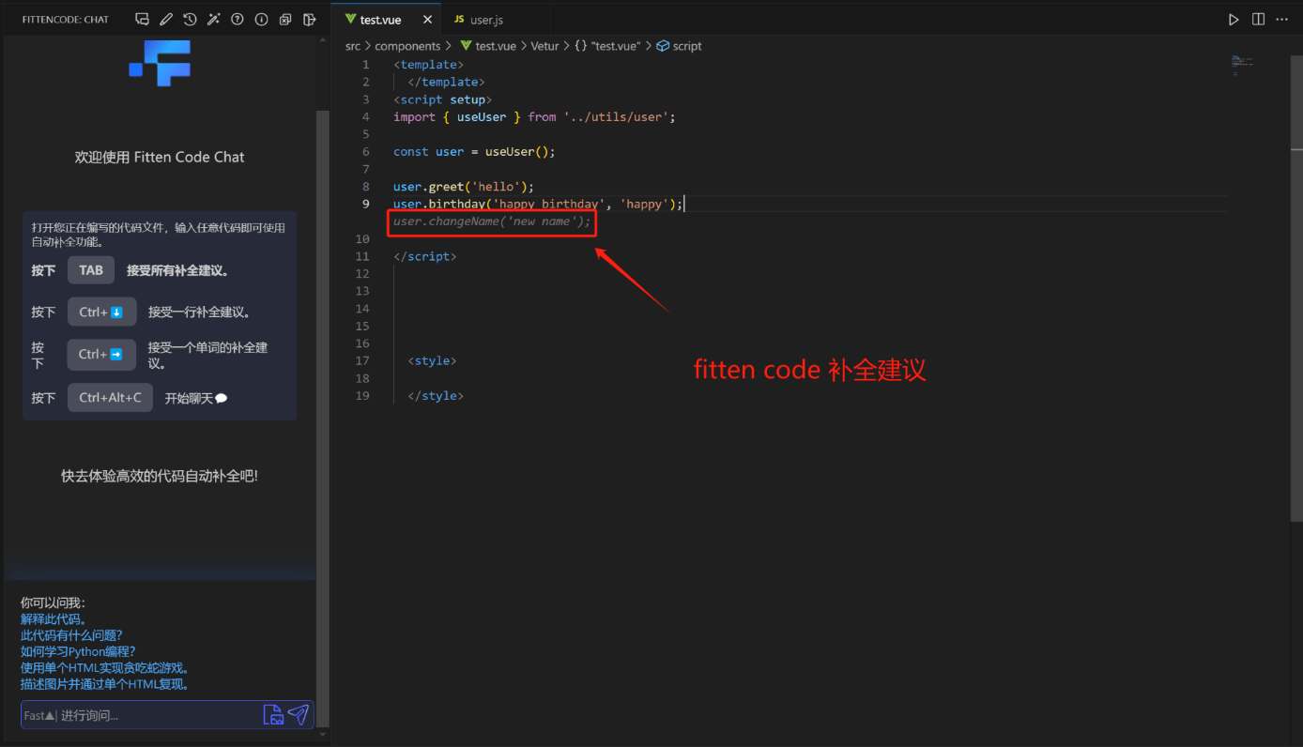The width and height of the screenshot is (1303, 747).
Task: Open the Fast mode selector dropdown
Action: [38, 716]
